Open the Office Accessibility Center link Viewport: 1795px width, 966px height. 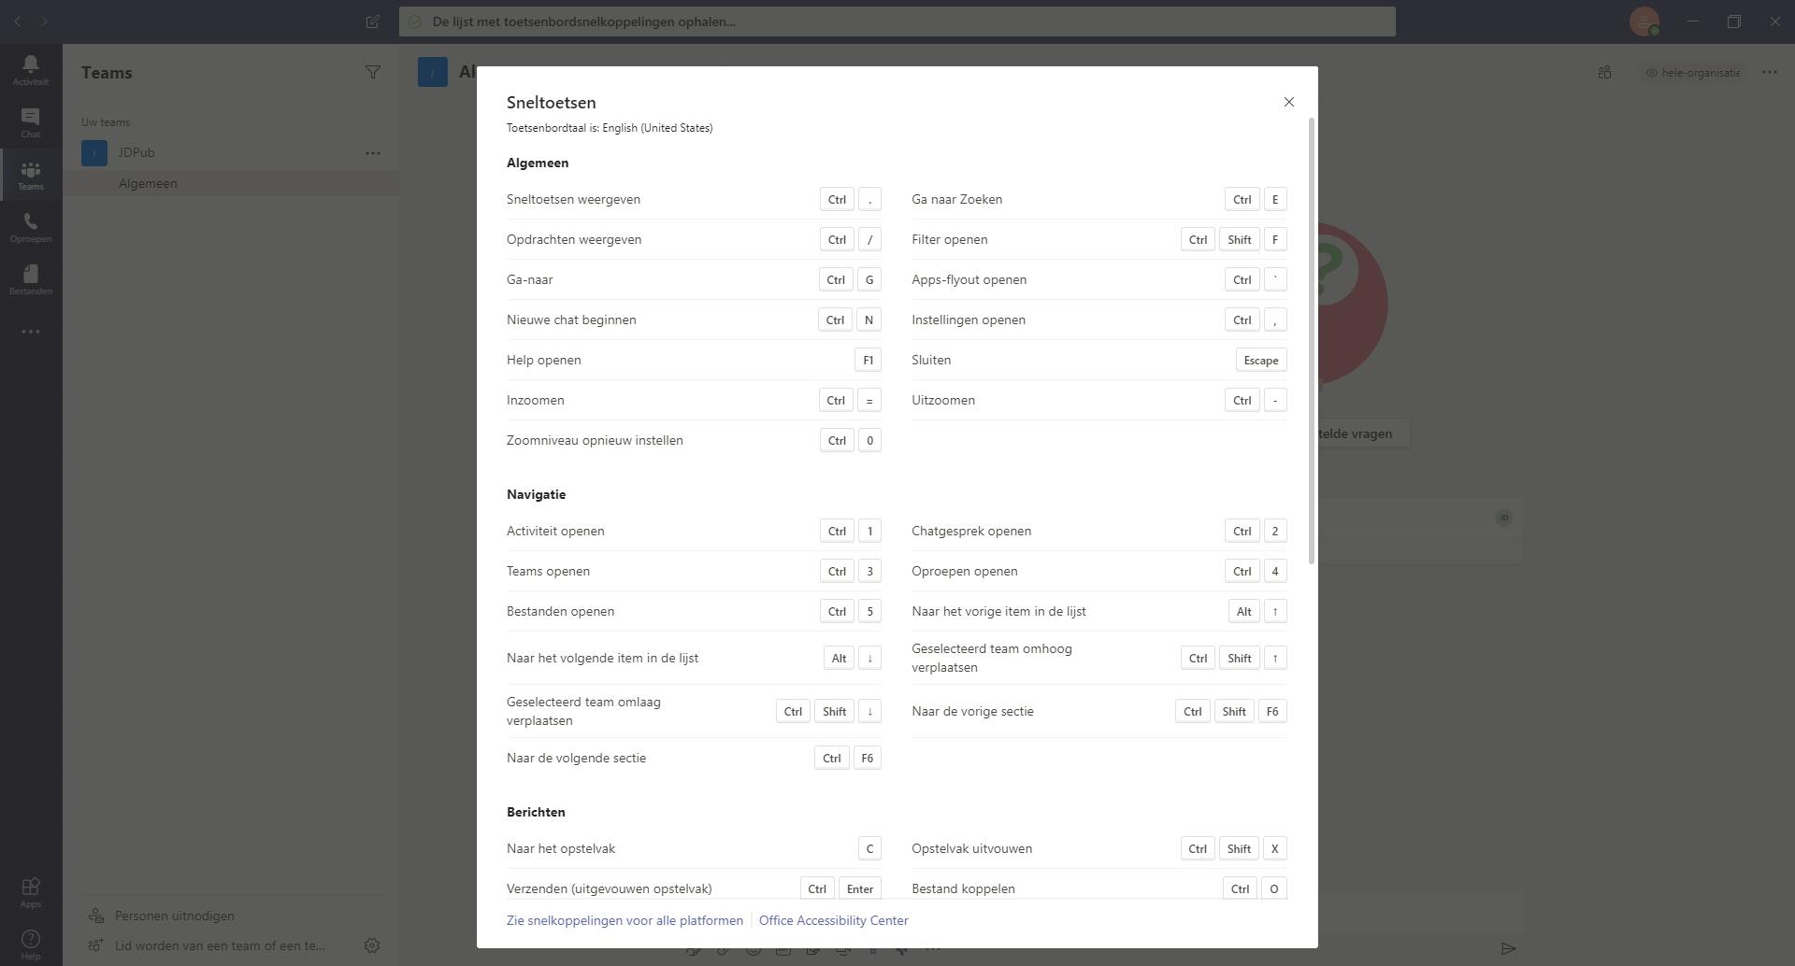(833, 920)
